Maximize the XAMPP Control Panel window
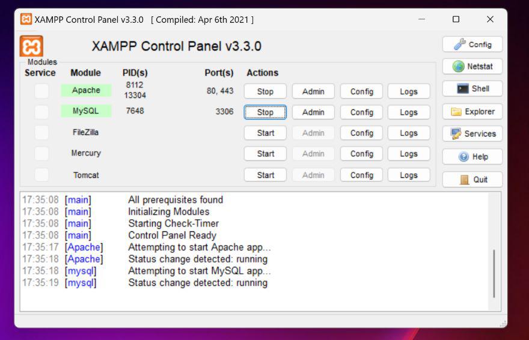Viewport: 529px width, 340px height. [x=456, y=19]
